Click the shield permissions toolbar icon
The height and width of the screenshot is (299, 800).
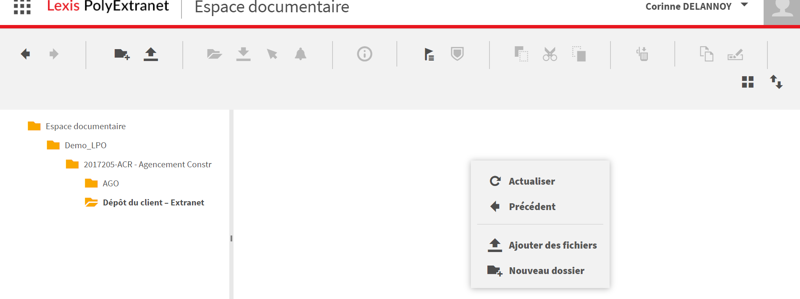(x=457, y=54)
